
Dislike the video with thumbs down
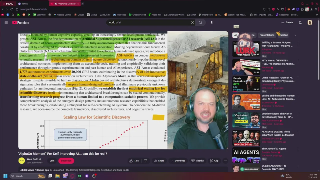tap(145, 161)
